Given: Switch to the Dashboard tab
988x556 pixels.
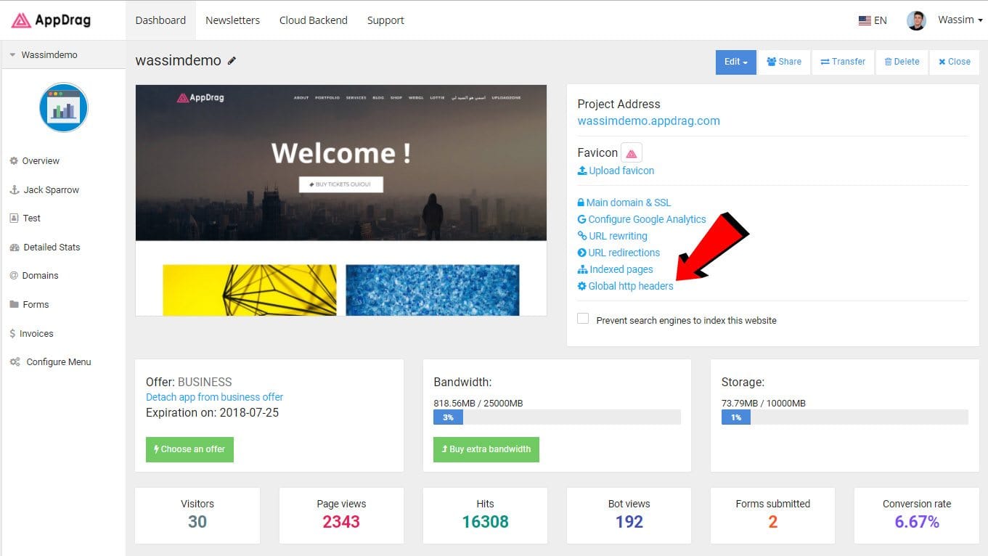Looking at the screenshot, I should [160, 20].
